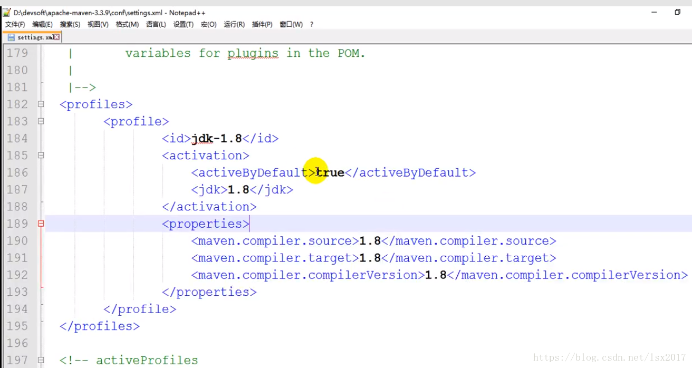The height and width of the screenshot is (368, 692).
Task: Open the 设置(T) menu
Action: click(x=184, y=24)
